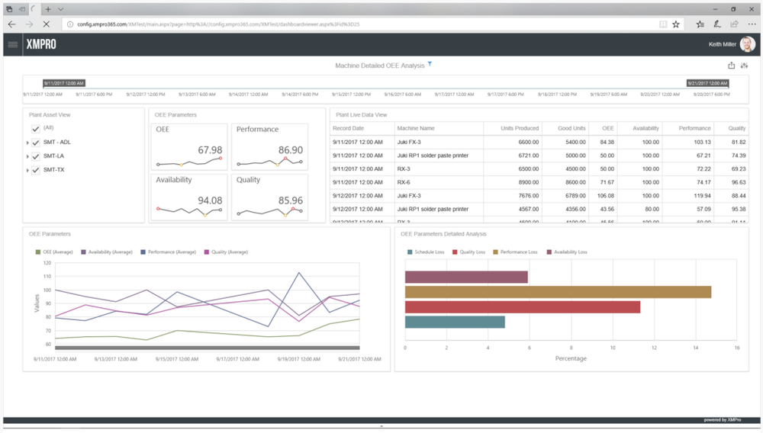Image resolution: width=763 pixels, height=433 pixels.
Task: Open the Availability 94.08 KPI card
Action: (189, 197)
